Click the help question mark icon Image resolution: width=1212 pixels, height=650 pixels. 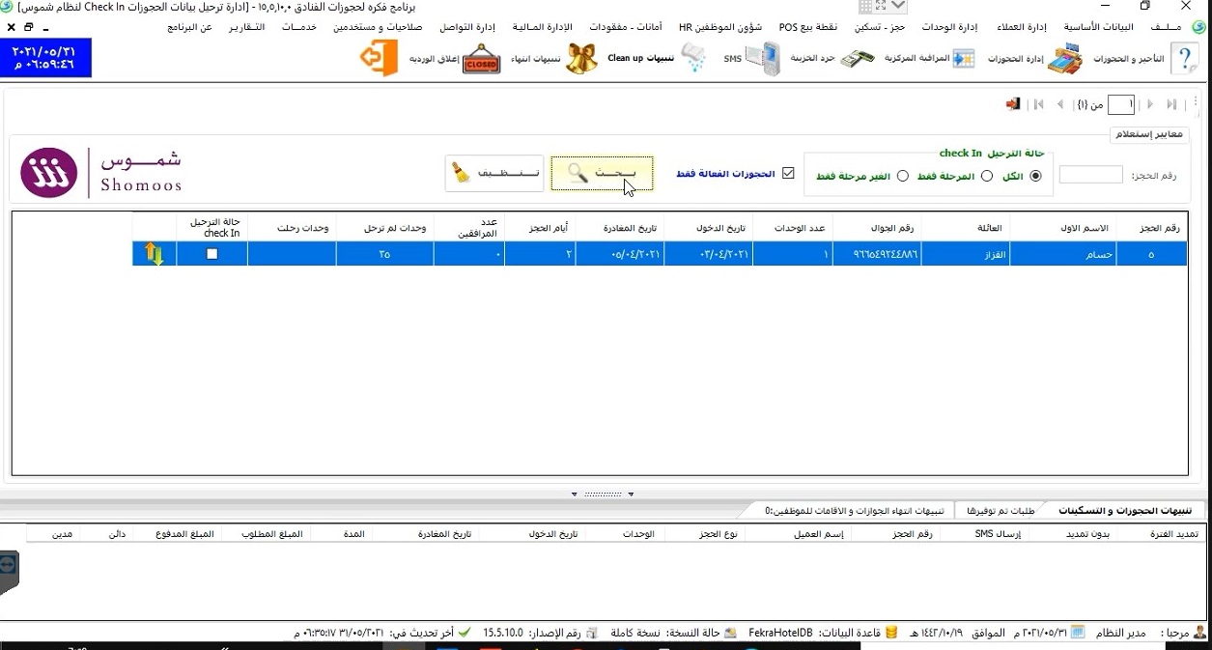pyautogui.click(x=1183, y=59)
